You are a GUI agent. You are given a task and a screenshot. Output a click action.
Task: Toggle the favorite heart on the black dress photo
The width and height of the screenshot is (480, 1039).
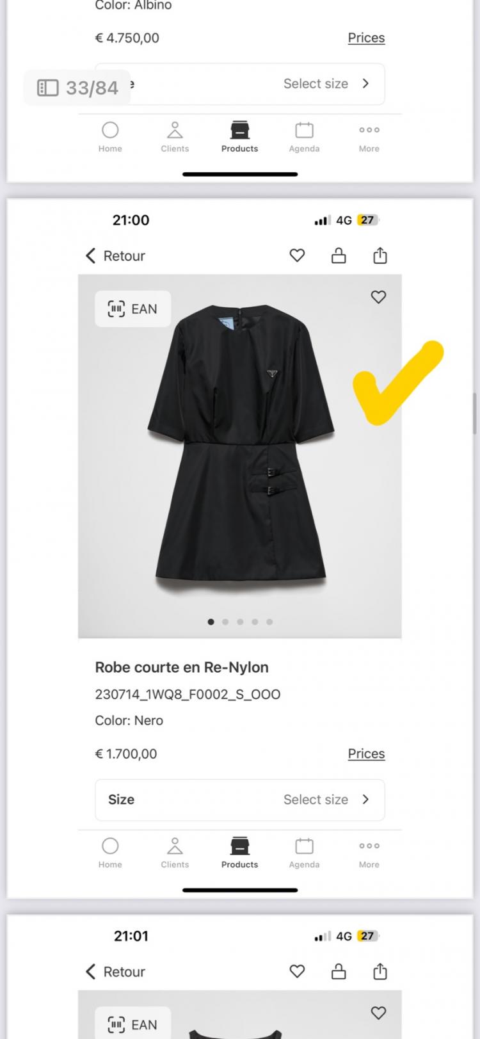tap(378, 297)
